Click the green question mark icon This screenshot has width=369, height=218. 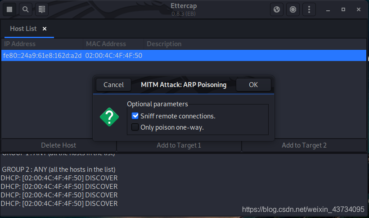pyautogui.click(x=109, y=117)
